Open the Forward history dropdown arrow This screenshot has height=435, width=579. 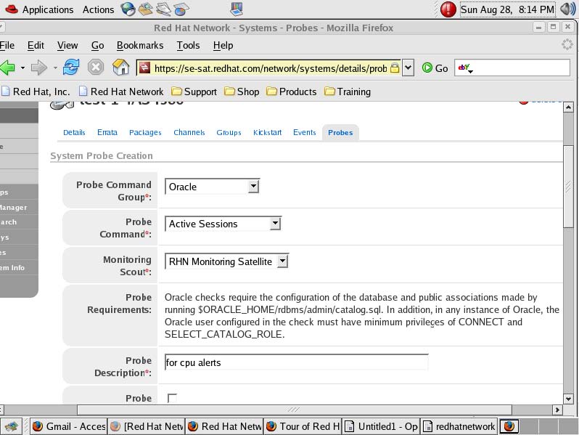click(55, 68)
